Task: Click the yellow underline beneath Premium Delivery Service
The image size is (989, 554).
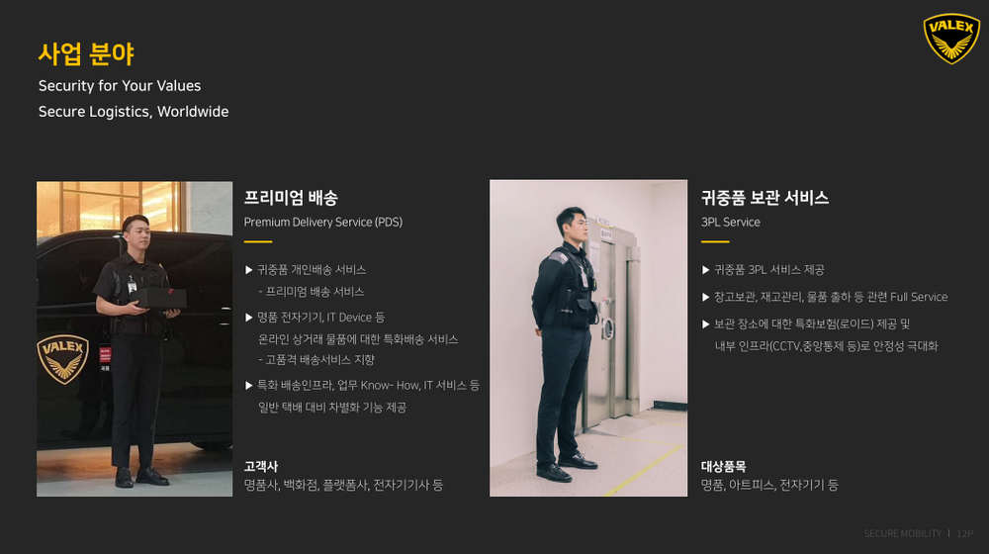Action: click(258, 241)
